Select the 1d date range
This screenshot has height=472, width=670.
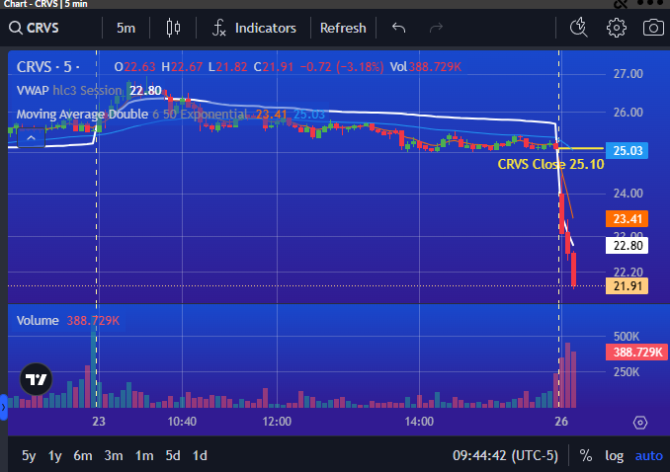[200, 456]
